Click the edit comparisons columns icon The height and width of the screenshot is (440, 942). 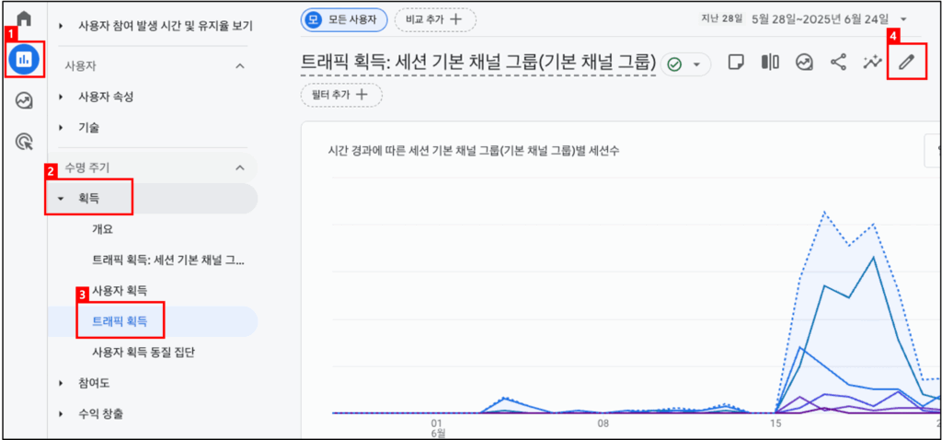pos(770,62)
